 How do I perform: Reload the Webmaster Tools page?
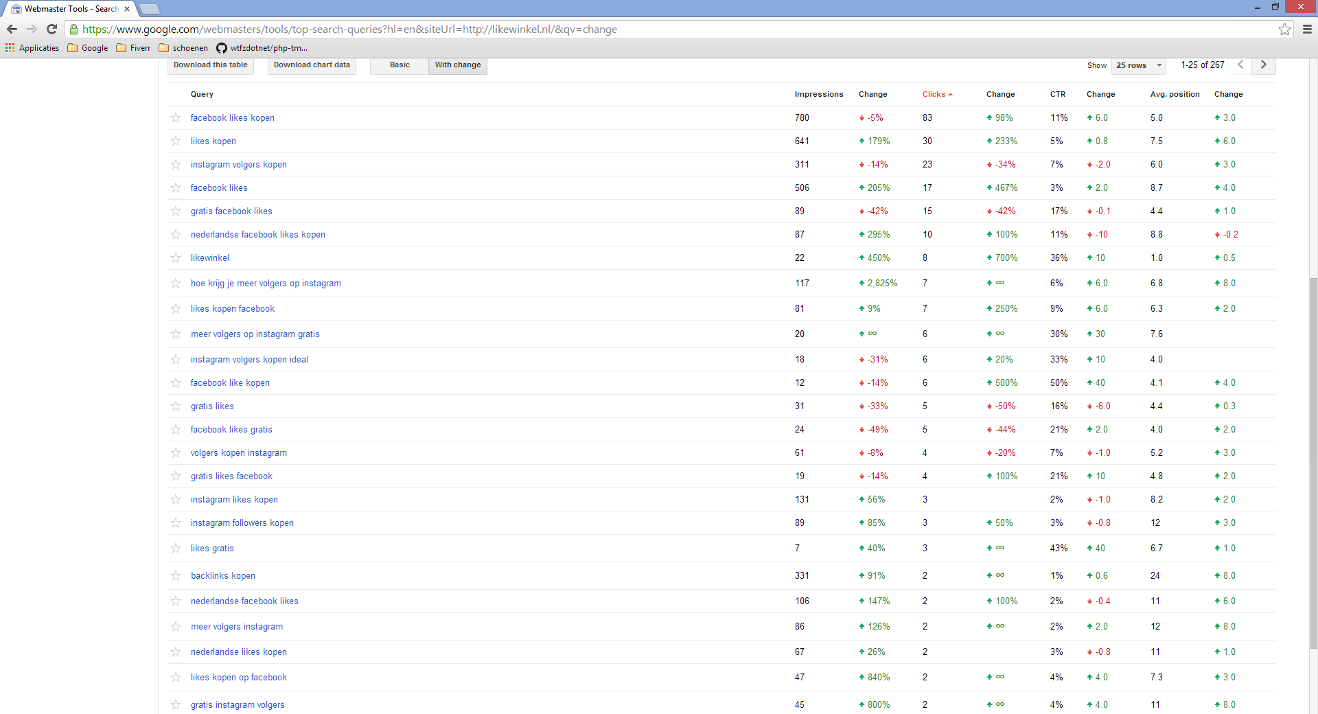(51, 29)
